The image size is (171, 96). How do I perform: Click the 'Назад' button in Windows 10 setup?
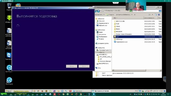[x=72, y=66]
